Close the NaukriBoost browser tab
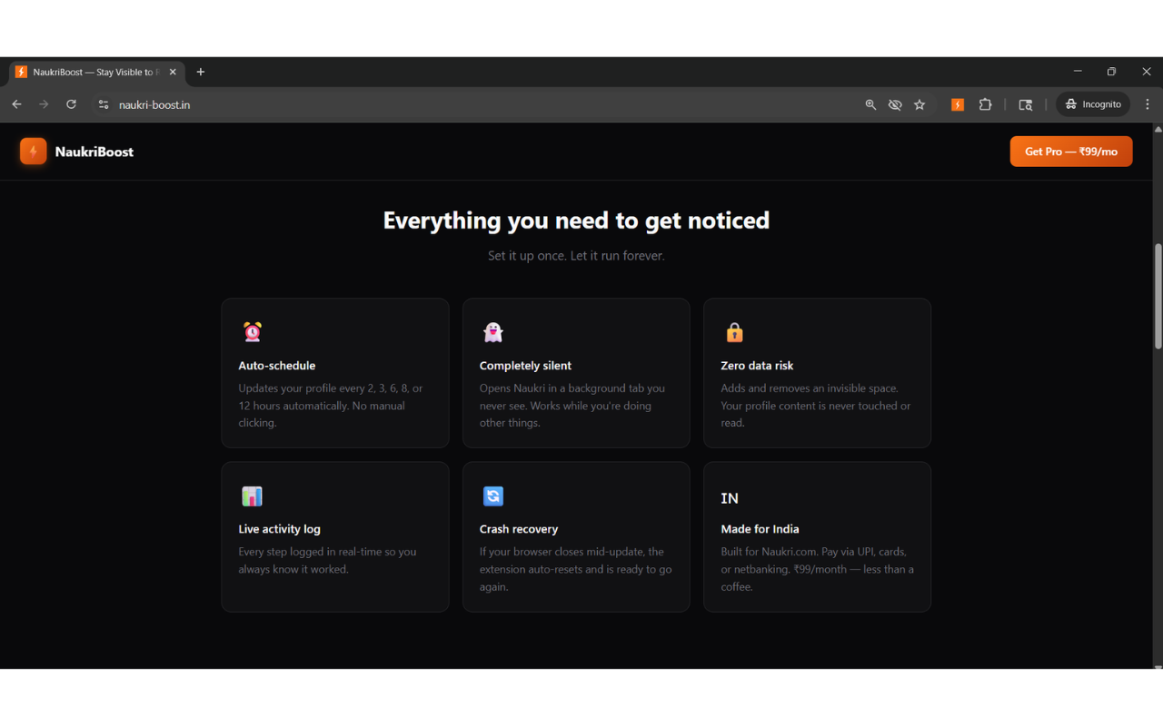The width and height of the screenshot is (1163, 726). click(x=173, y=72)
